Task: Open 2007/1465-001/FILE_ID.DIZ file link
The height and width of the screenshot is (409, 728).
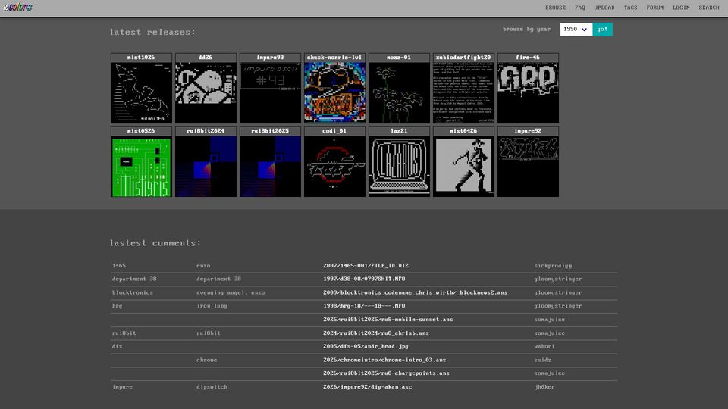Action: pyautogui.click(x=366, y=266)
